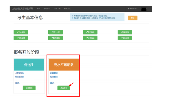
Task: Select the checked 教育经历 button
Action: [56, 38]
